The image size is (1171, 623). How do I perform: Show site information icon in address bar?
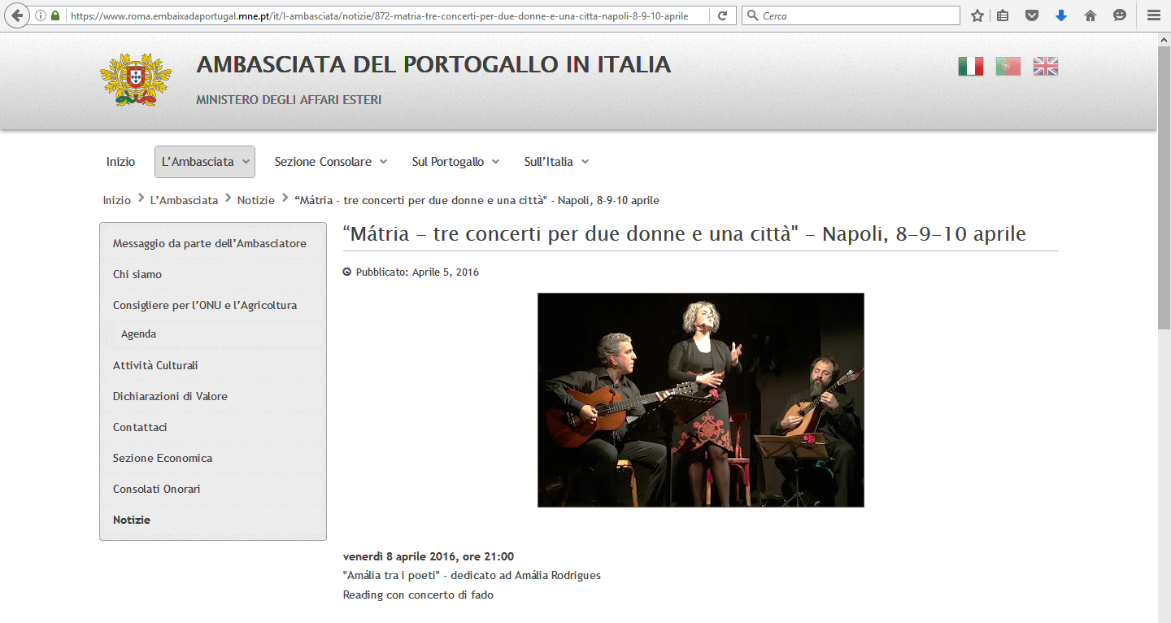41,15
